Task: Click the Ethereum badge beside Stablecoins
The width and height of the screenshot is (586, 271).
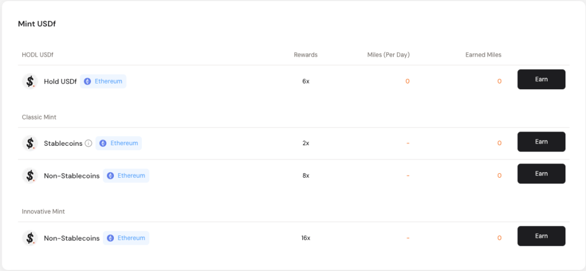Action: [118, 143]
